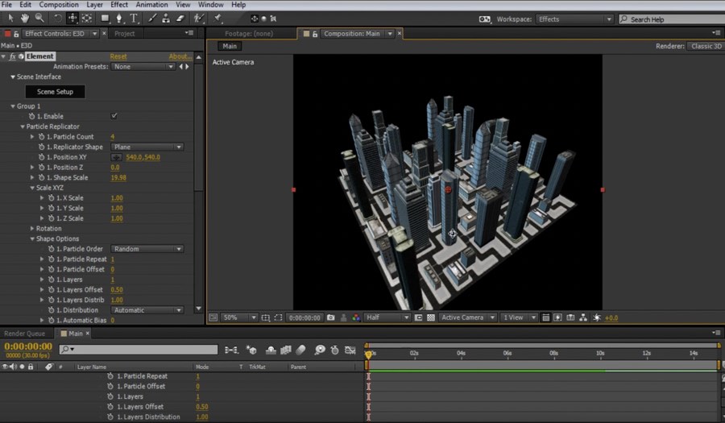Switch to the Render Queue tab
The image size is (725, 423).
coord(25,334)
